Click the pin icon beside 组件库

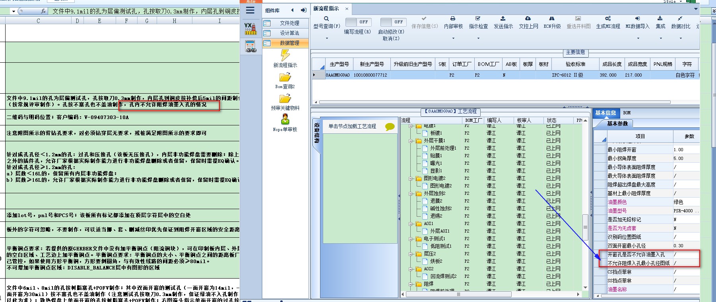click(304, 10)
